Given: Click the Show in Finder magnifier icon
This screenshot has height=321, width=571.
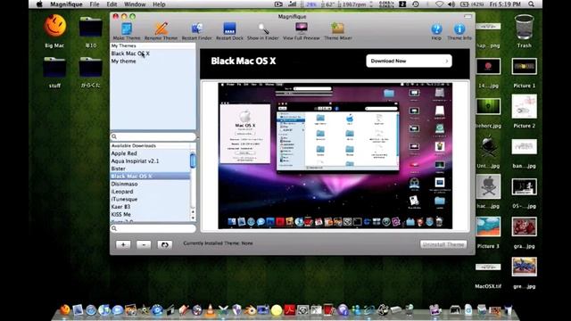Looking at the screenshot, I should (x=263, y=29).
